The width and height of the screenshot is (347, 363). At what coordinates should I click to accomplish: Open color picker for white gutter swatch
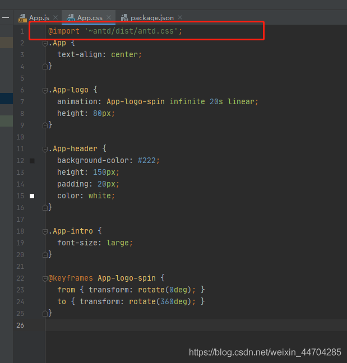point(32,196)
